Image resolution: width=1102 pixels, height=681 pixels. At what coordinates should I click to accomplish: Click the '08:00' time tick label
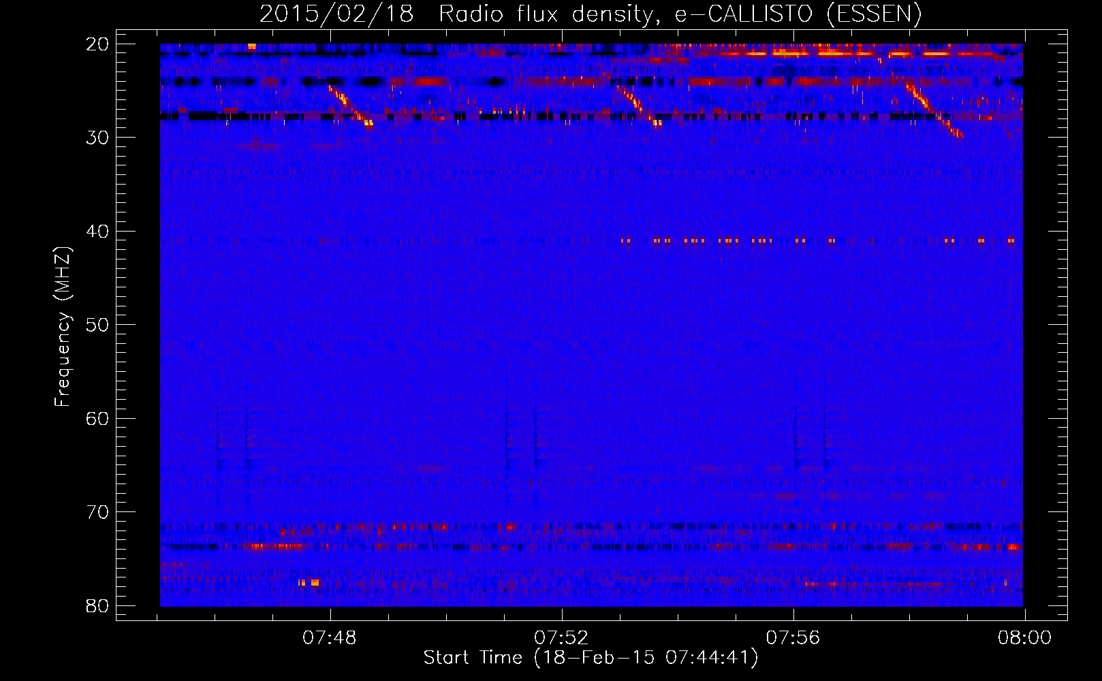(1024, 638)
